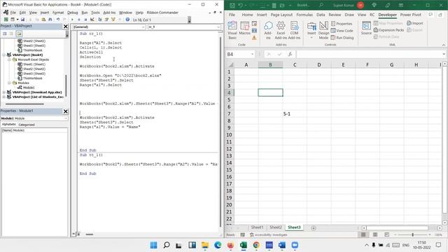The height and width of the screenshot is (252, 448).
Task: Open Excel Add-ins gear icon
Action: click(x=281, y=30)
